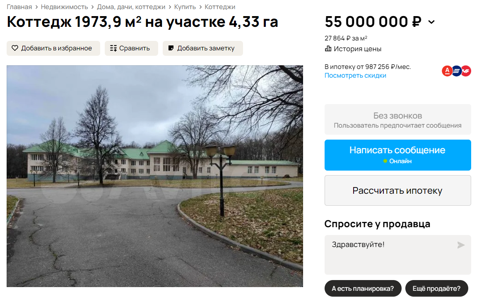Click the send arrow in message box
The height and width of the screenshot is (297, 484).
[460, 245]
